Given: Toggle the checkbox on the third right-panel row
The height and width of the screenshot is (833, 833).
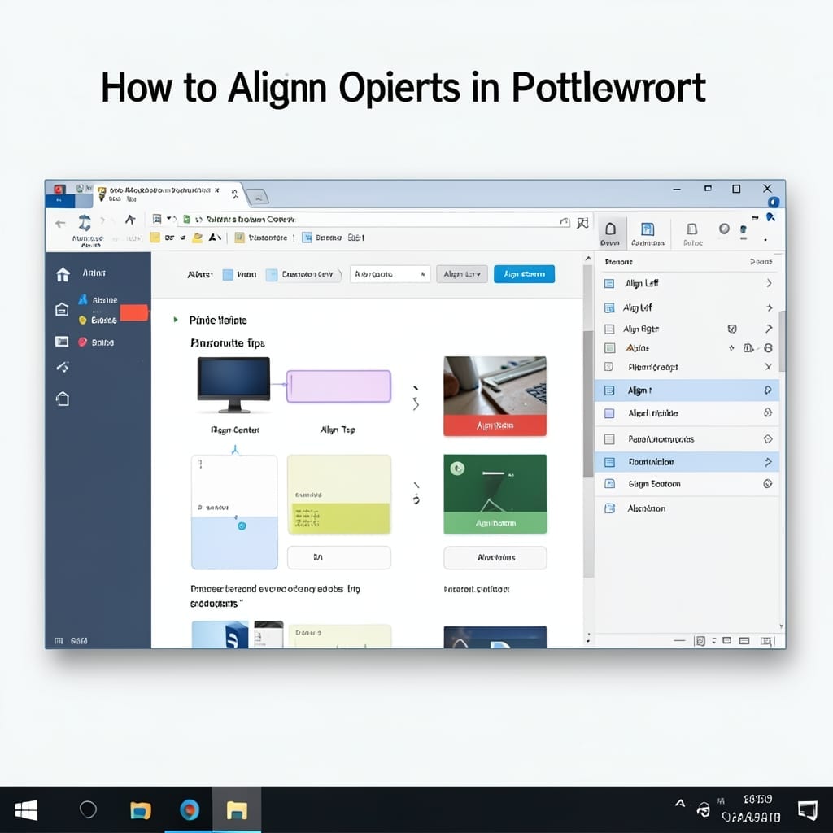Looking at the screenshot, I should click(609, 329).
